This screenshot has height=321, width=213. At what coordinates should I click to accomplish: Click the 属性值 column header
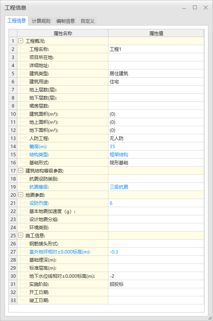[x=156, y=33]
